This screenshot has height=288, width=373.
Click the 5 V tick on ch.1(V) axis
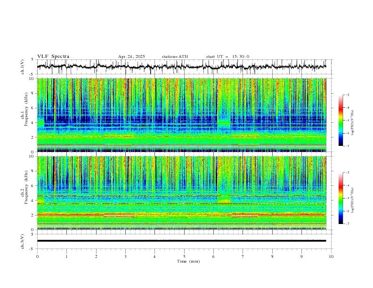(32, 59)
